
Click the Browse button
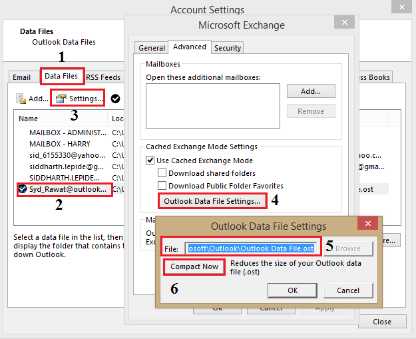[348, 248]
